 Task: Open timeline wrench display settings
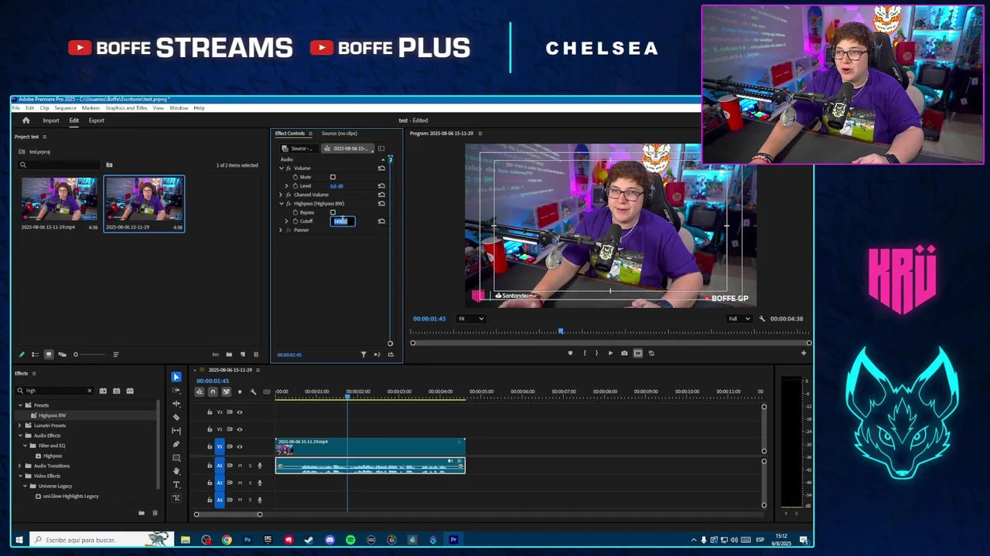pyautogui.click(x=253, y=392)
